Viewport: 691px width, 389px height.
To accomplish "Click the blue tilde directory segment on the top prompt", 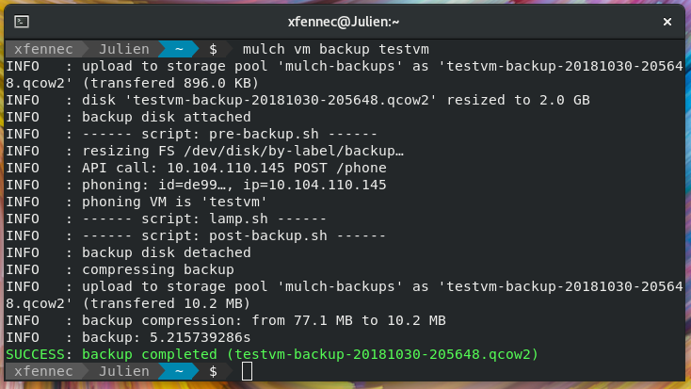I will (x=179, y=49).
